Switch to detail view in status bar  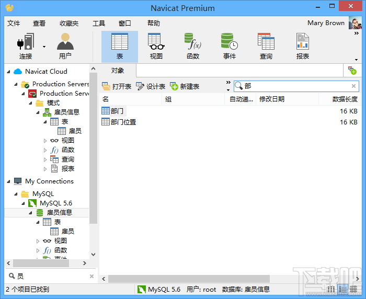pos(342,290)
